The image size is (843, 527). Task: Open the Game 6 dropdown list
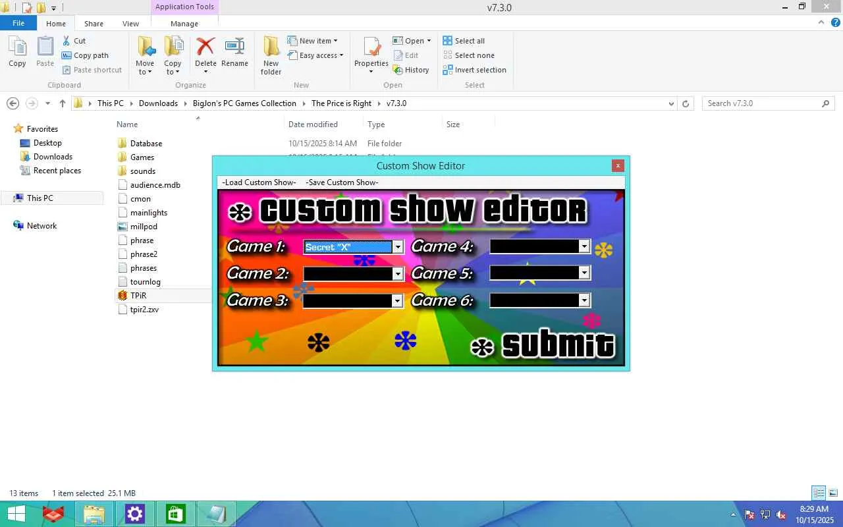(x=584, y=300)
